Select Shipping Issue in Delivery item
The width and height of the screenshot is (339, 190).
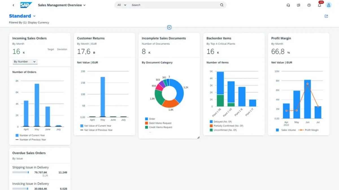pos(31,167)
